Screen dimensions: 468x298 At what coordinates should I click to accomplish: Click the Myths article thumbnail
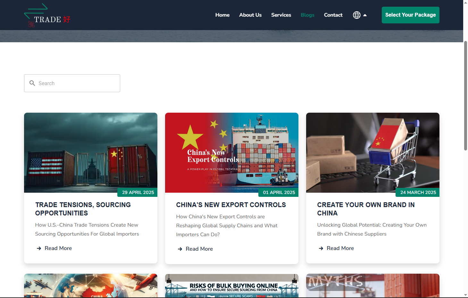[x=373, y=286]
